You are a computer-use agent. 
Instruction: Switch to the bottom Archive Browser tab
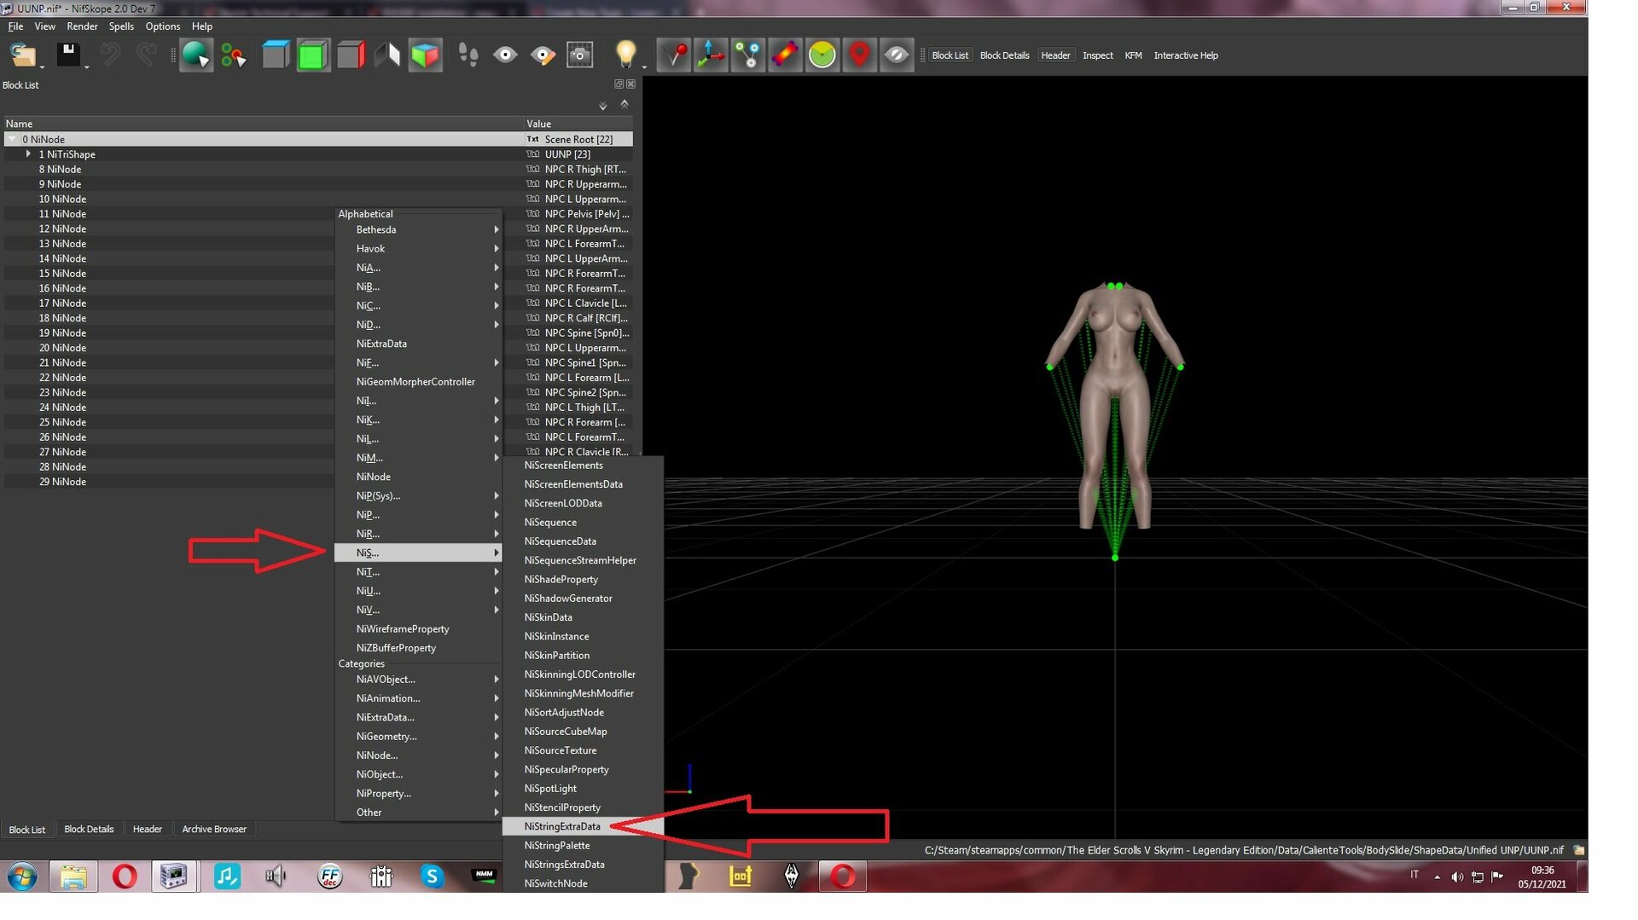click(214, 829)
